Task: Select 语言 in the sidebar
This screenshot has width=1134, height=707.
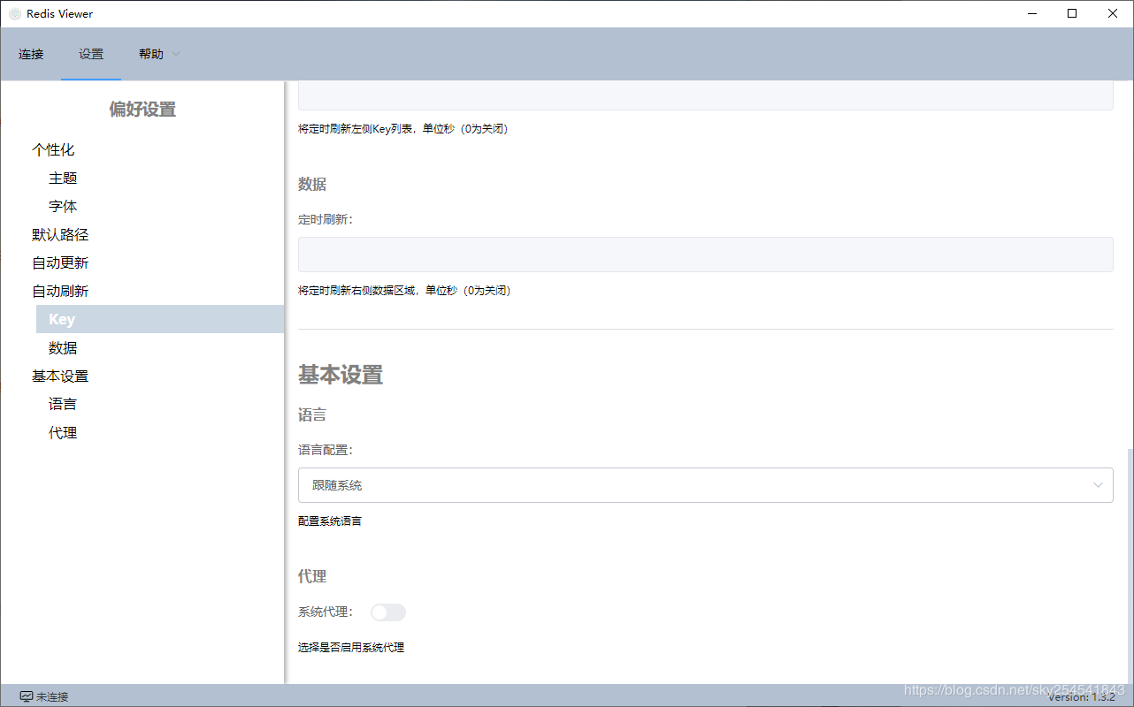Action: (63, 405)
